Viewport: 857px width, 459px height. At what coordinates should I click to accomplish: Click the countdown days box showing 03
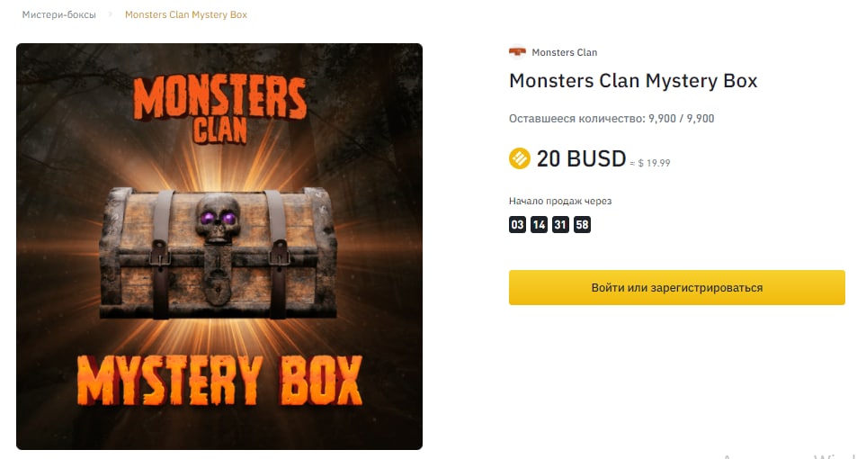[x=517, y=225]
